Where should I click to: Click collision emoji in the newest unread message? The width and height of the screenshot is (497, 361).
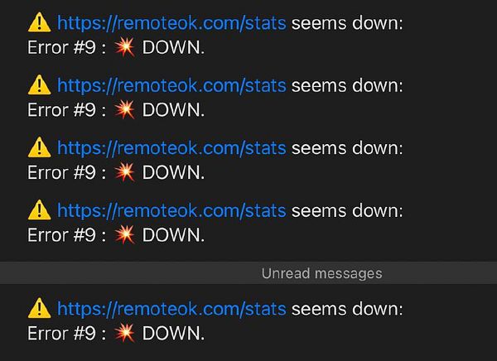point(125,334)
